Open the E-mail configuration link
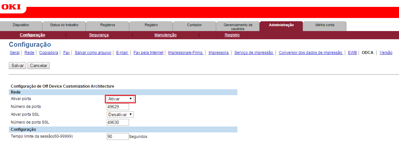The image size is (399, 154). 122,53
